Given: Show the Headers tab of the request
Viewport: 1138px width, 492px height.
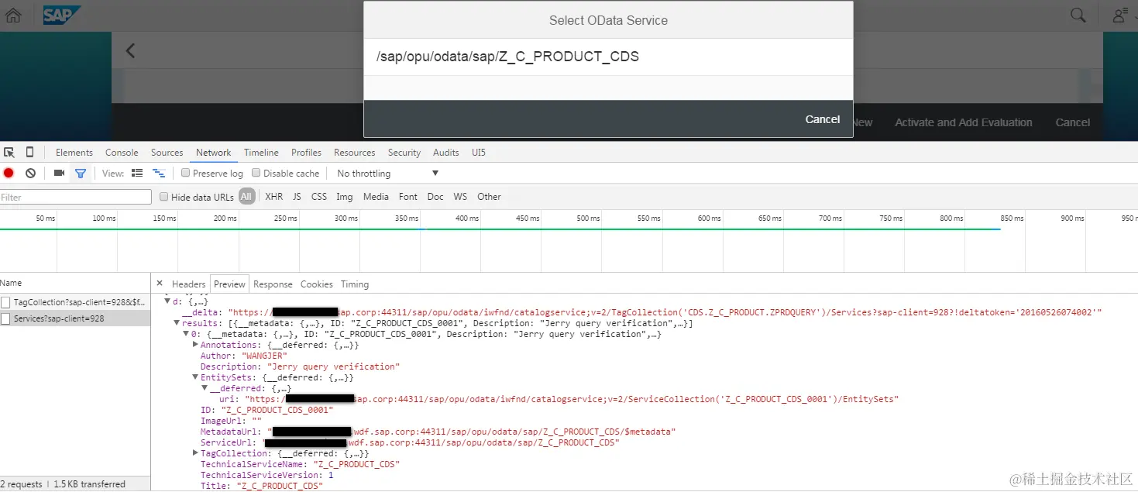Looking at the screenshot, I should pyautogui.click(x=189, y=284).
